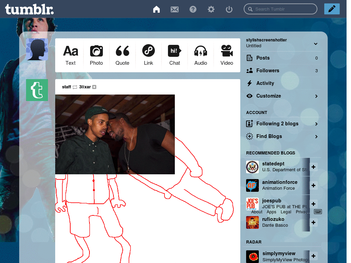The image size is (351, 263).
Task: Select Followers in the sidebar
Action: point(267,71)
